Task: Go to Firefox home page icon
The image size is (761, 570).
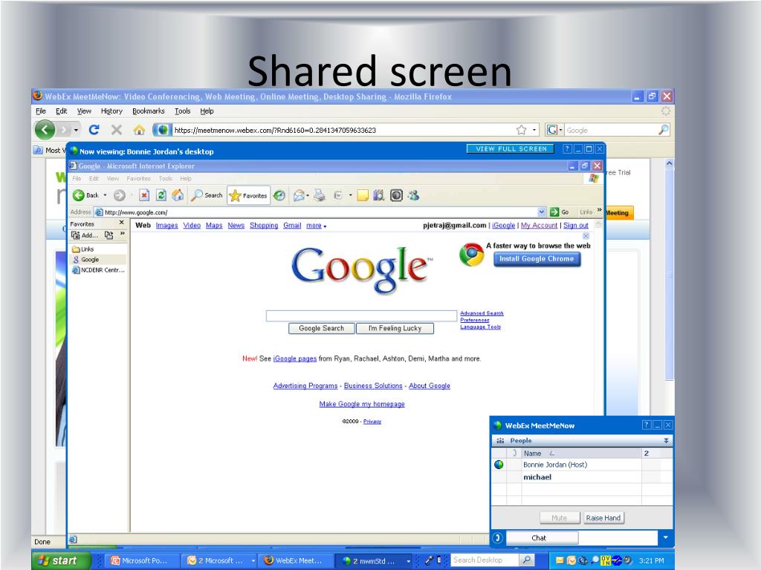Action: pos(139,130)
